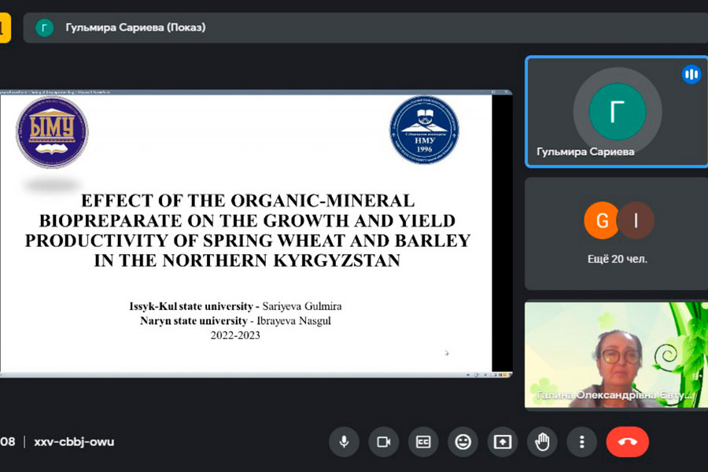The width and height of the screenshot is (708, 472).
Task: Enable closed captions
Action: 423,441
